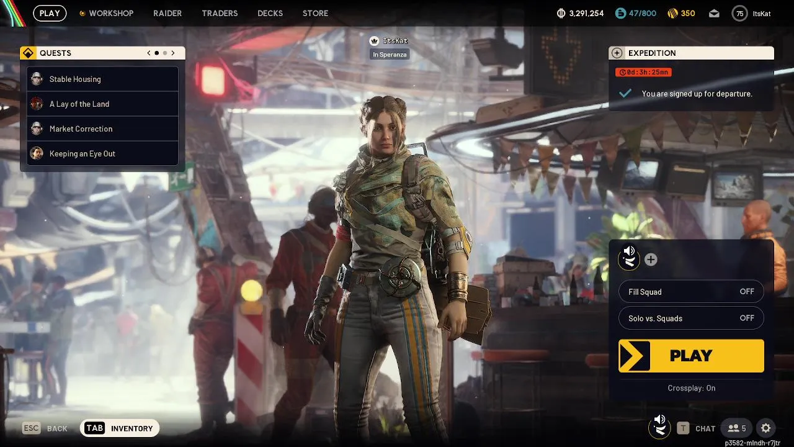The width and height of the screenshot is (794, 447).
Task: Start matchmaking with yellow PLAY button
Action: (x=691, y=356)
